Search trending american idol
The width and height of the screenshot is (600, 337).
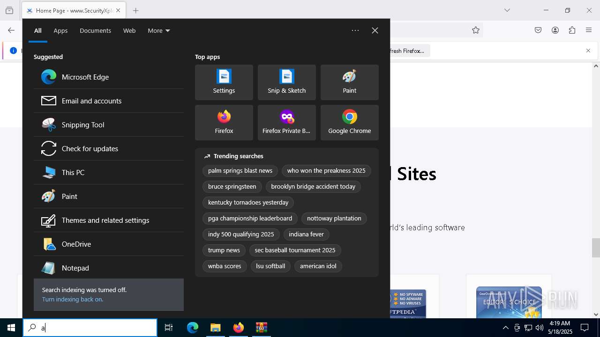pyautogui.click(x=318, y=266)
